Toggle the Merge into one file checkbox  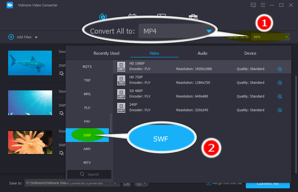tap(209, 183)
